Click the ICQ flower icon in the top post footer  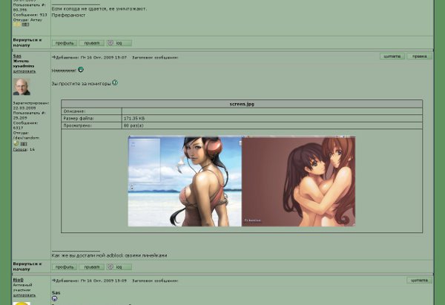(x=111, y=42)
